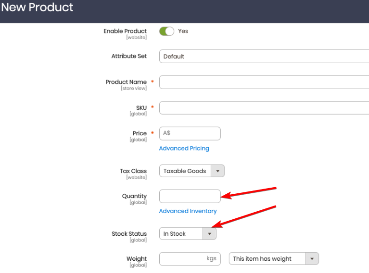
Task: Expand the This item has weight dropdown
Action: [274, 259]
